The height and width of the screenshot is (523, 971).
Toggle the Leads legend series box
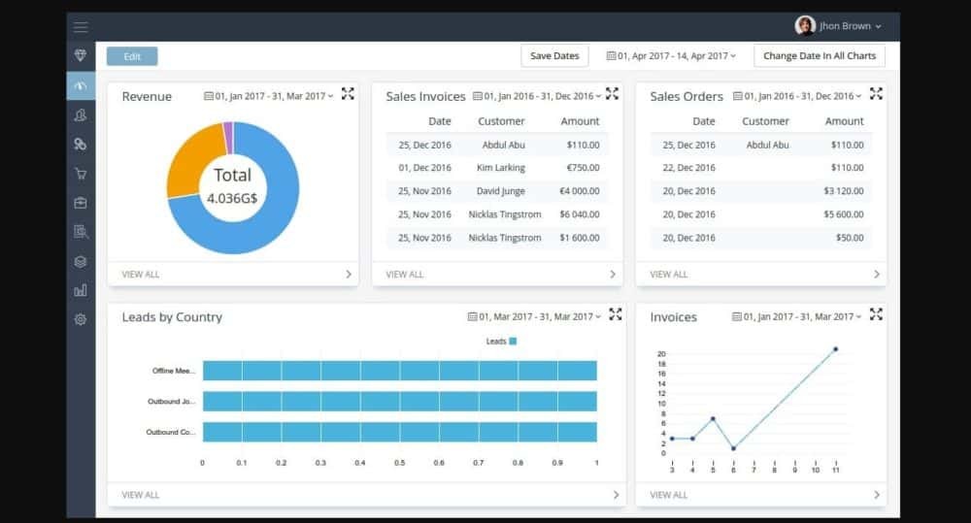click(x=513, y=342)
